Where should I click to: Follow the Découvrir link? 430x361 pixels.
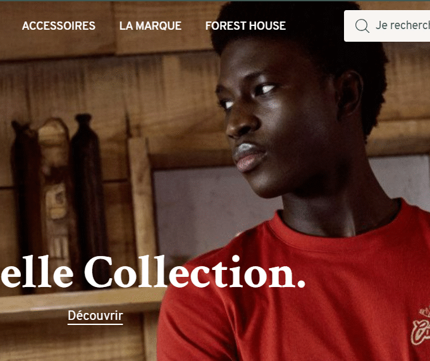coord(95,315)
